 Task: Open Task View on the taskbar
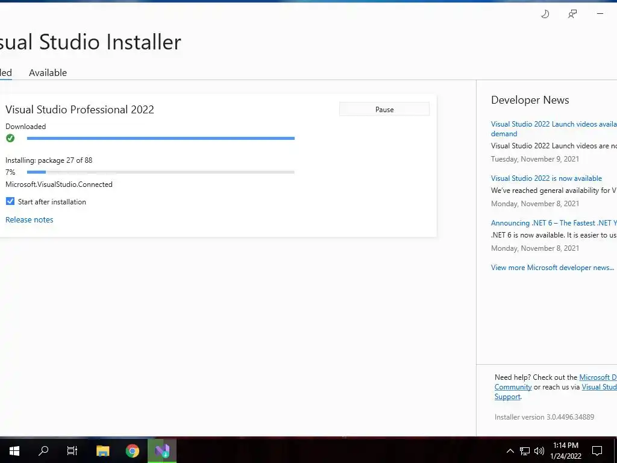72,450
